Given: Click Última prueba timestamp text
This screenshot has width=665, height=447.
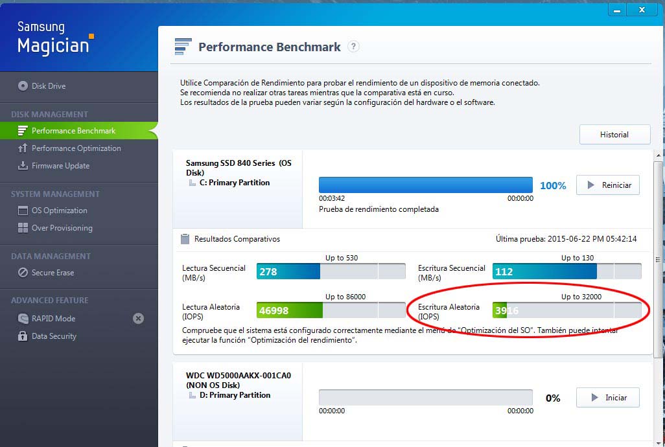Looking at the screenshot, I should point(566,239).
